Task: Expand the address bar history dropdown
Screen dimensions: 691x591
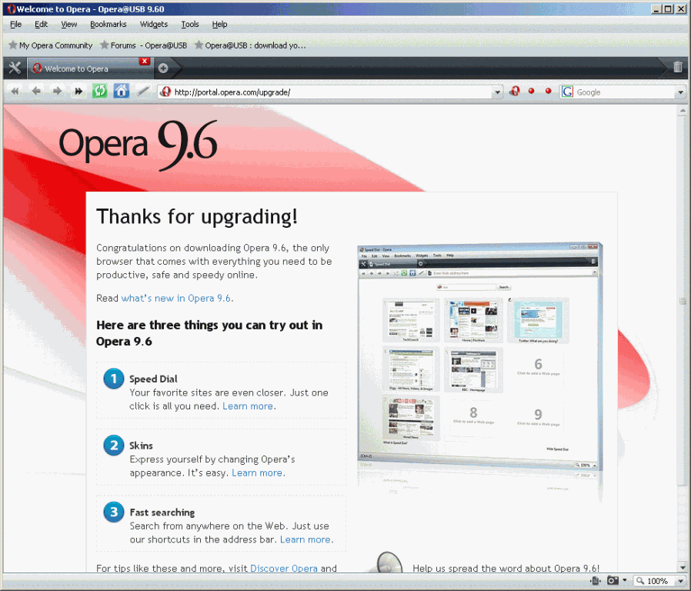Action: coord(498,92)
